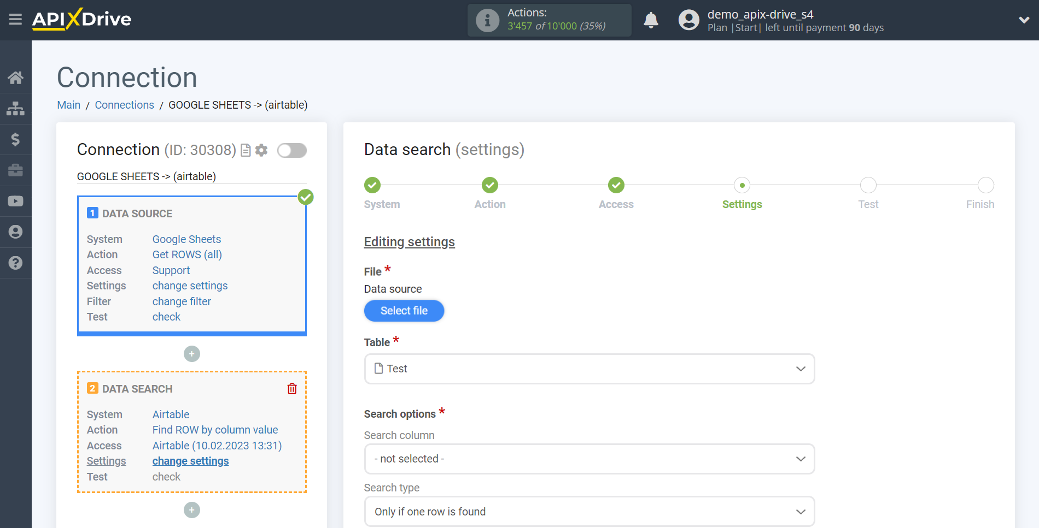Toggle the connection on/off switch

pos(292,150)
